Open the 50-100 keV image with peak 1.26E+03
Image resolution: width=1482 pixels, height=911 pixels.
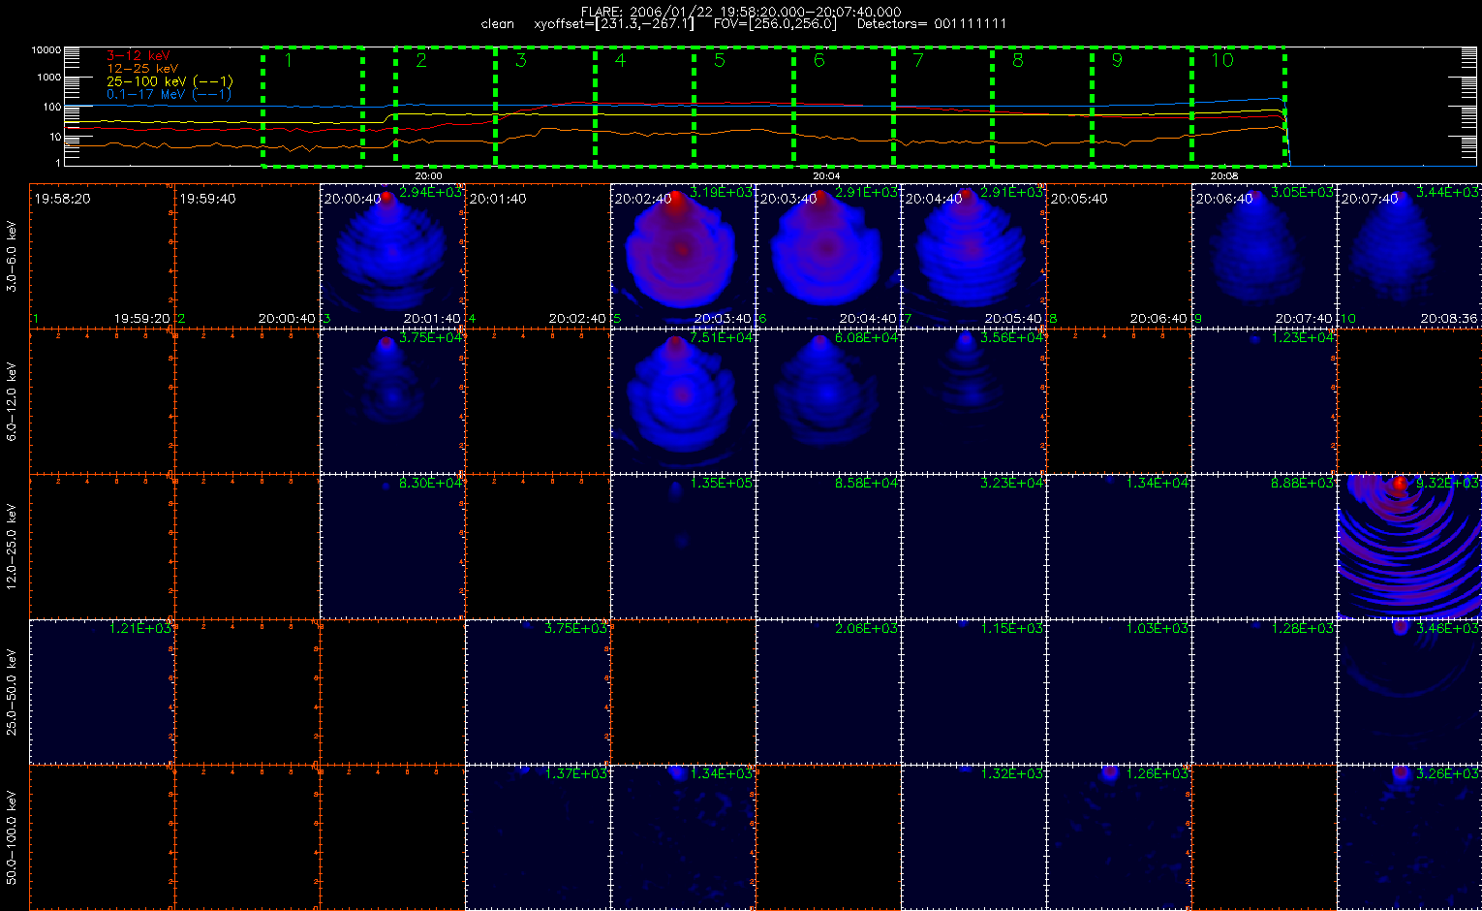[x=1119, y=837]
